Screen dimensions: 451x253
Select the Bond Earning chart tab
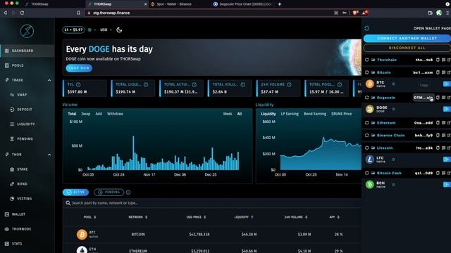(x=315, y=114)
